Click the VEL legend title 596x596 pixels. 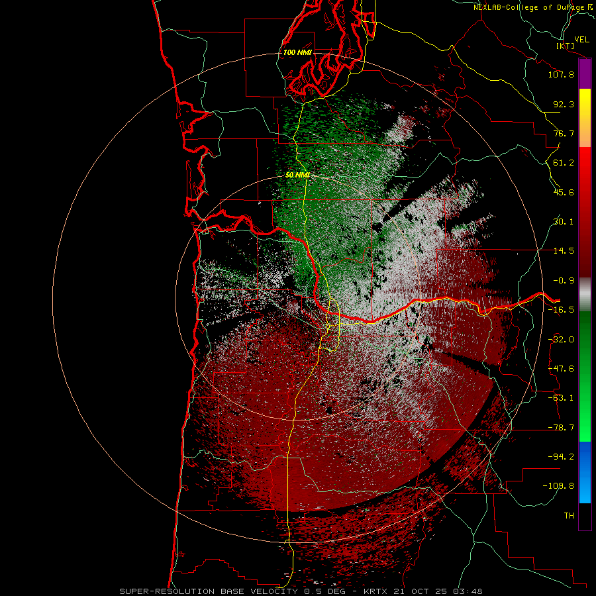pos(582,40)
